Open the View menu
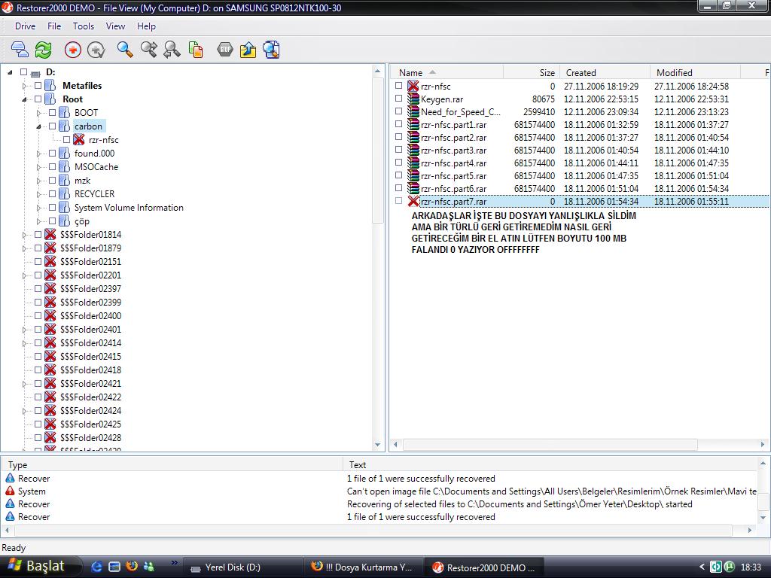The height and width of the screenshot is (578, 771). click(115, 26)
